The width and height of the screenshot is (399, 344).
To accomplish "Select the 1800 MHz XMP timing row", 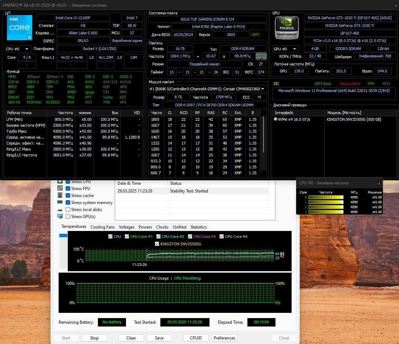I will [204, 119].
